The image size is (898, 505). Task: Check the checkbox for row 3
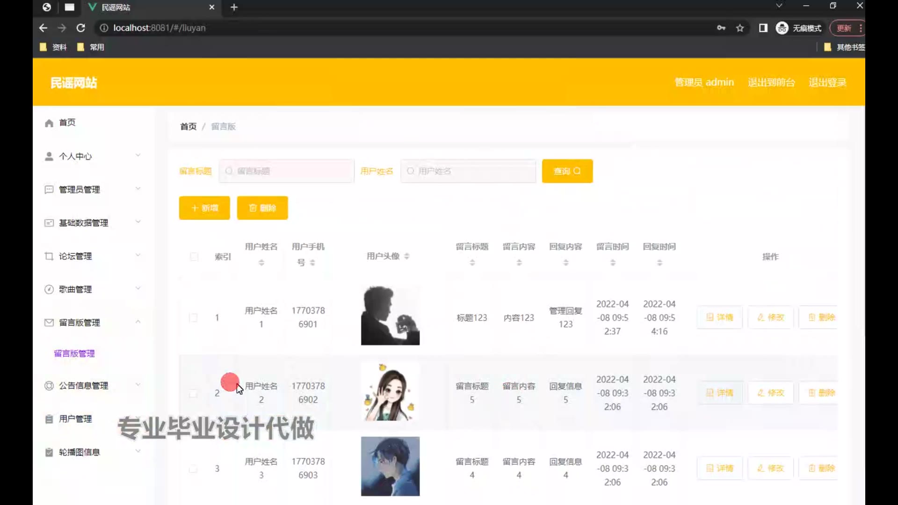point(193,469)
